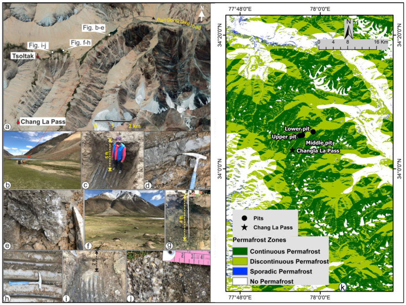Viewport: 406px width, 305px height.
Task: Click the Middle pit dot marker
Action: pyautogui.click(x=303, y=135)
